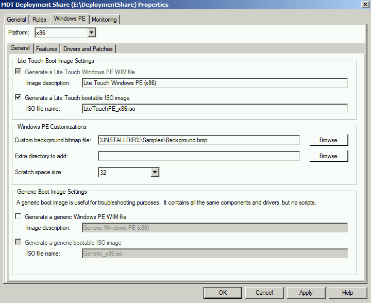Open the Rules tab
This screenshot has width=371, height=303.
click(39, 20)
